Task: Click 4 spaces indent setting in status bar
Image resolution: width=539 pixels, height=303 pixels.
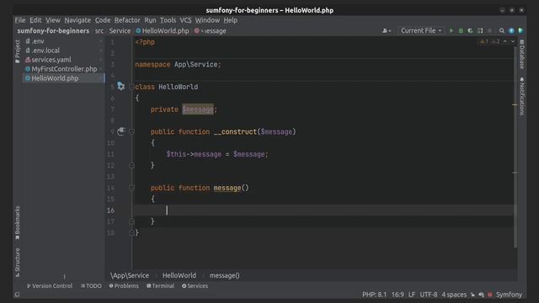Action: click(x=454, y=295)
